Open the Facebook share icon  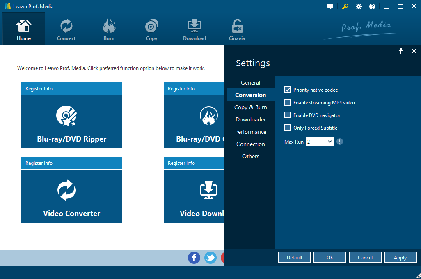tap(194, 258)
